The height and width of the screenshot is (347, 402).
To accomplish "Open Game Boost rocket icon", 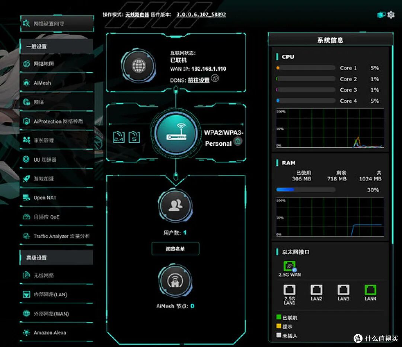I will (x=26, y=179).
